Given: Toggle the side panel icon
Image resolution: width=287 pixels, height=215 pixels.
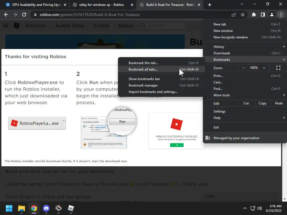Looking at the screenshot, I should click(263, 15).
